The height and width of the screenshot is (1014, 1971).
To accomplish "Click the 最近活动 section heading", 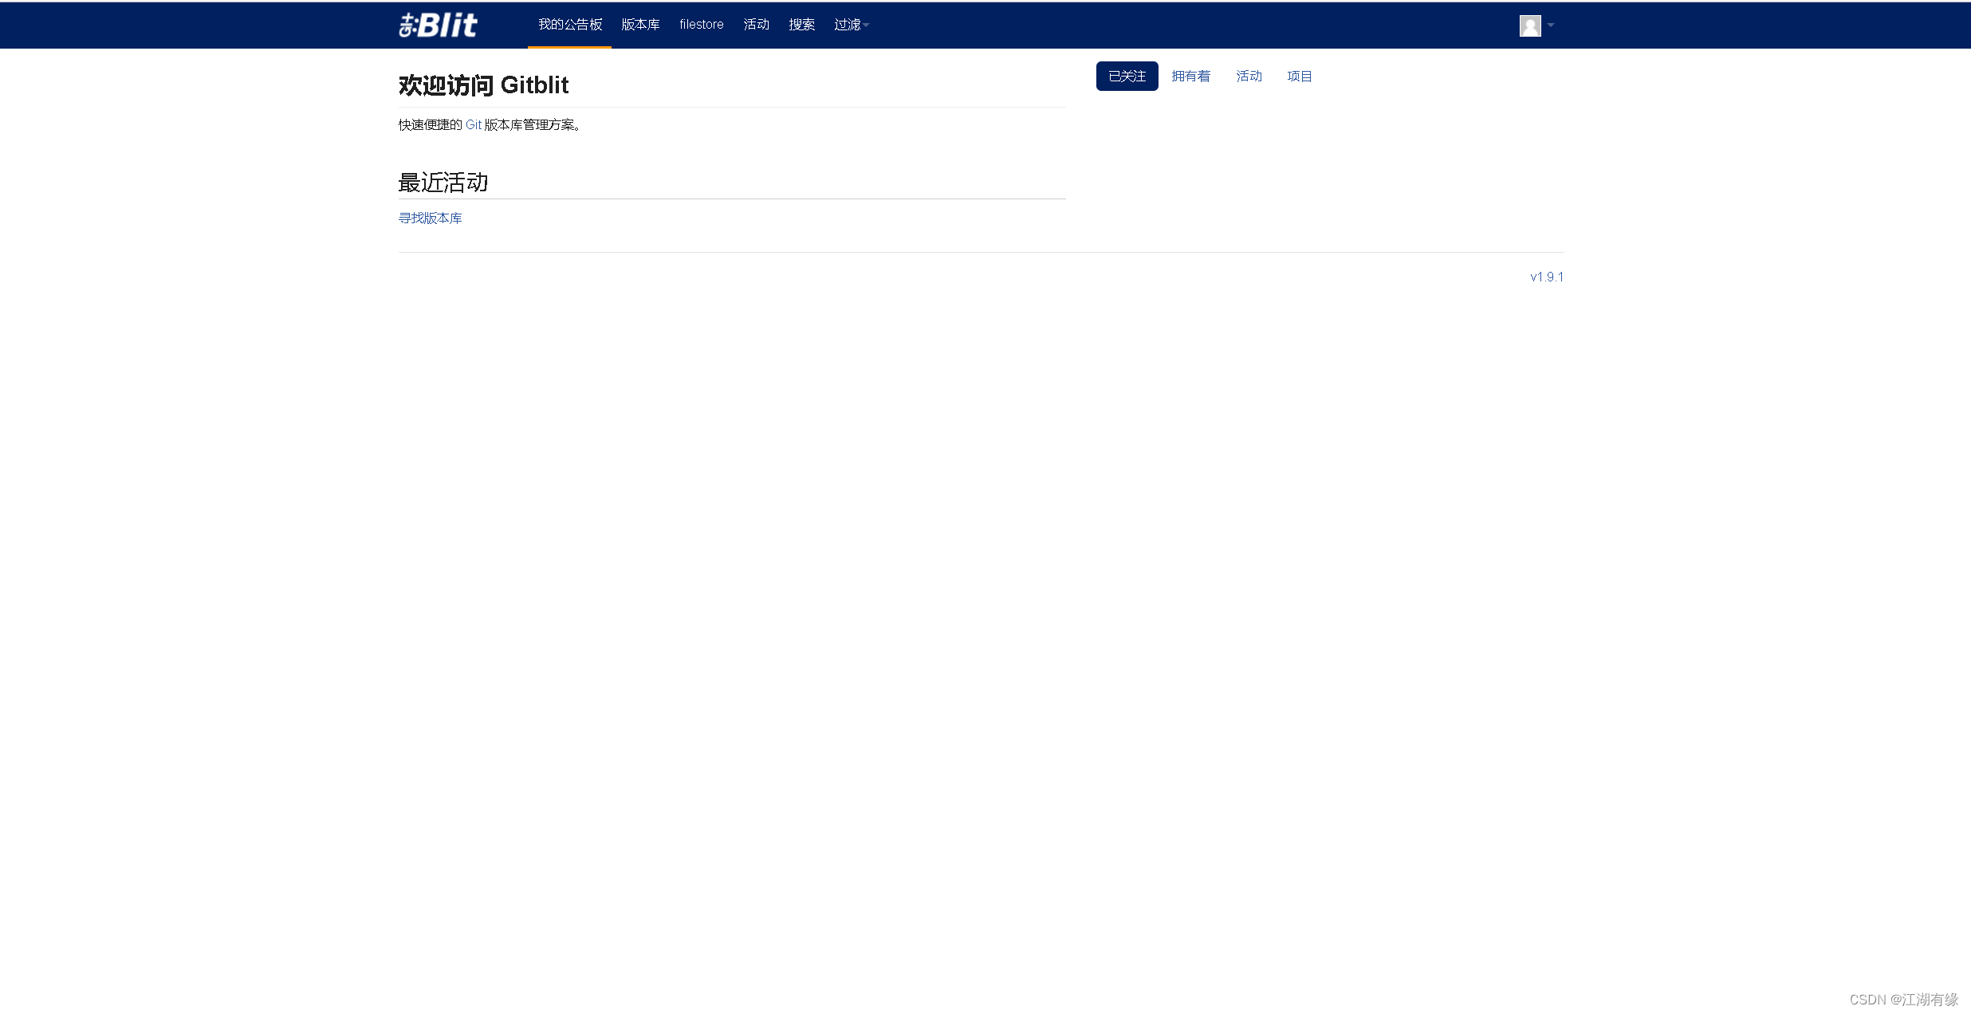I will point(443,183).
